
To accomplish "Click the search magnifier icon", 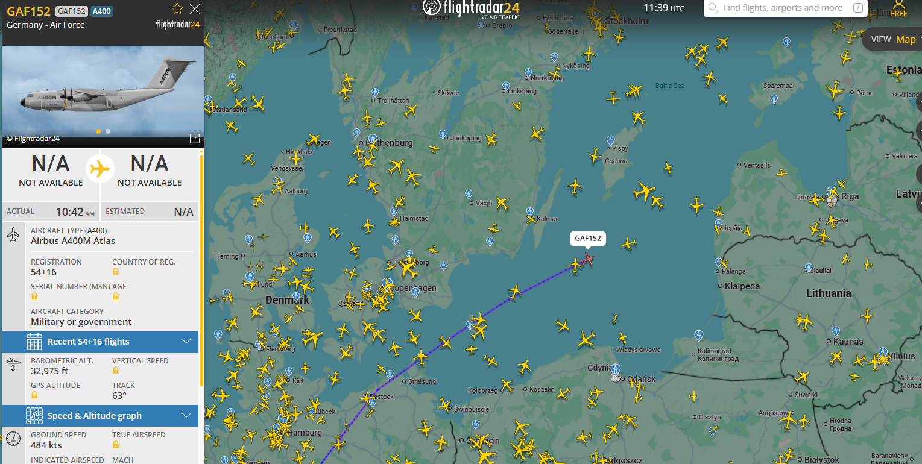I will click(713, 8).
